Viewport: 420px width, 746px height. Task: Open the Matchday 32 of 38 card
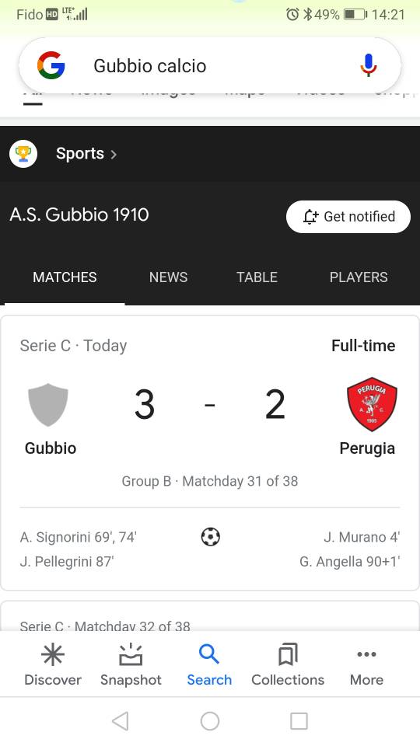(x=210, y=616)
